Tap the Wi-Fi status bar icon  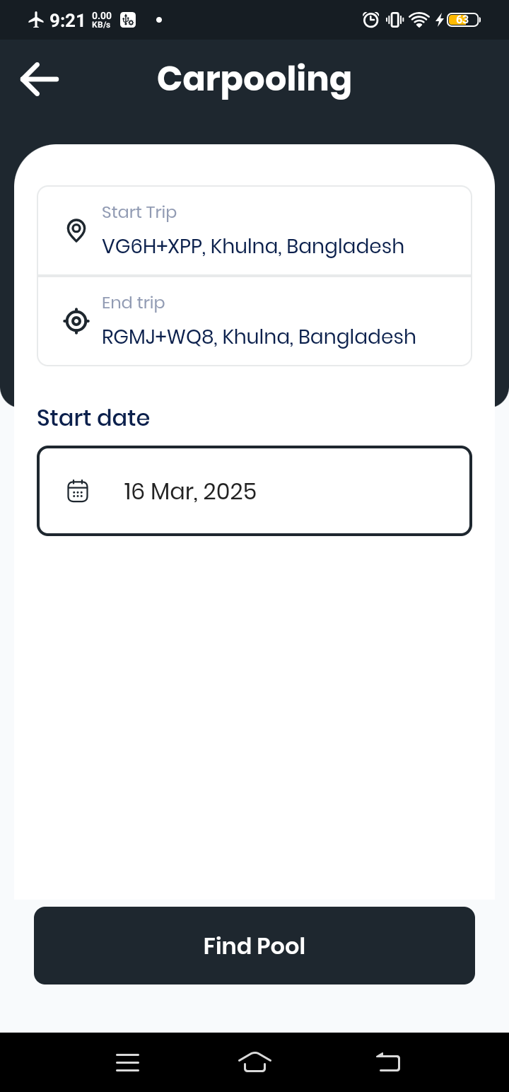419,20
